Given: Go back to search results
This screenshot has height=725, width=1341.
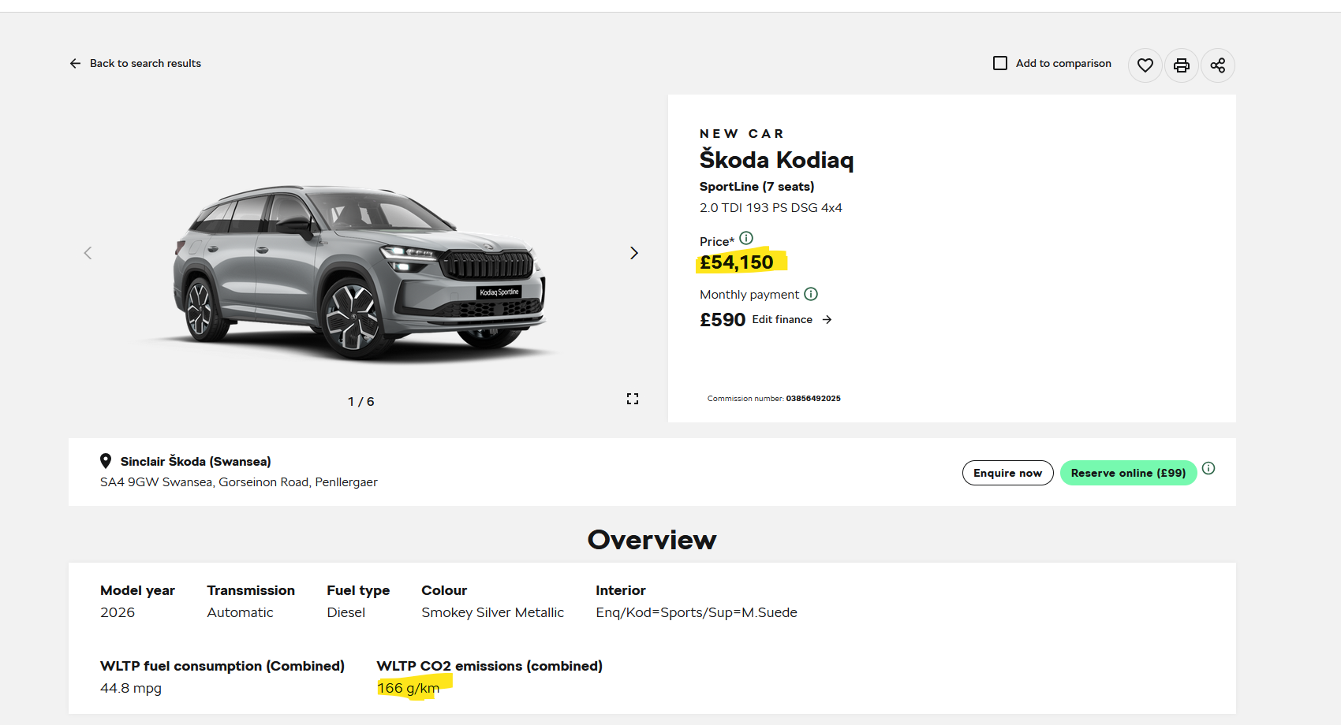Looking at the screenshot, I should (136, 63).
